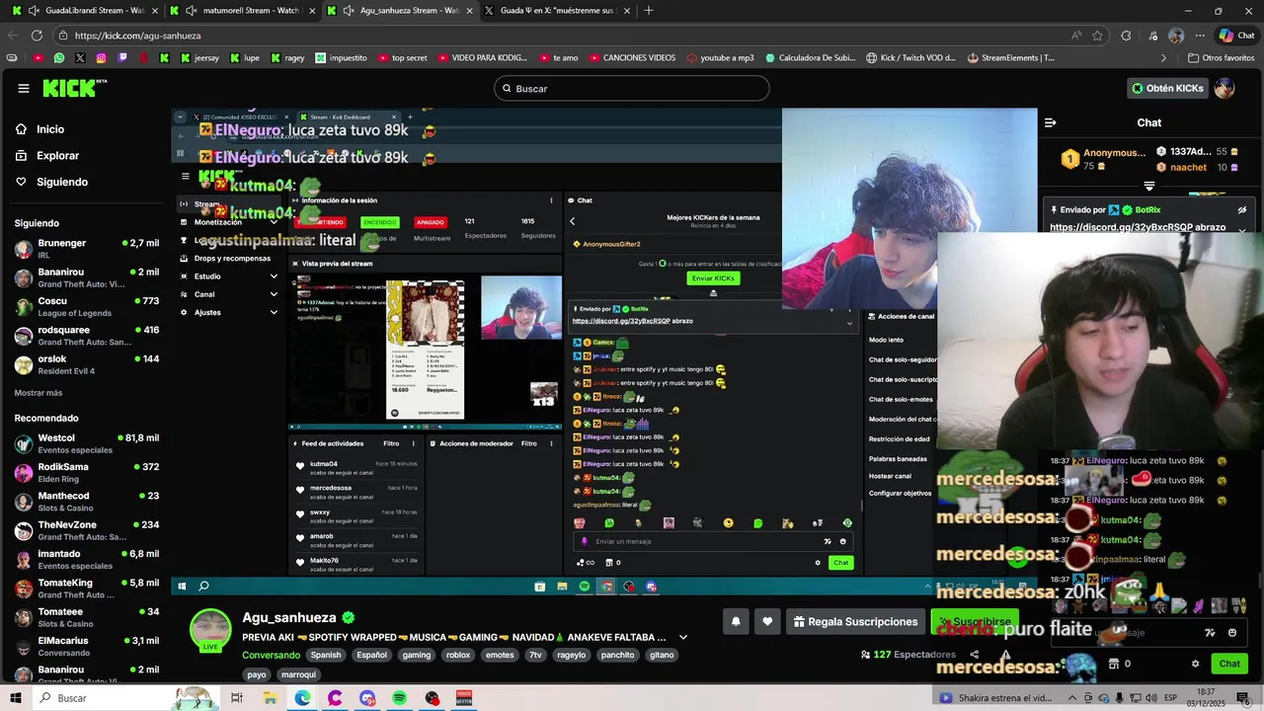The width and height of the screenshot is (1264, 711).
Task: Open the KICKs gift icon below chat
Action: tap(1114, 664)
